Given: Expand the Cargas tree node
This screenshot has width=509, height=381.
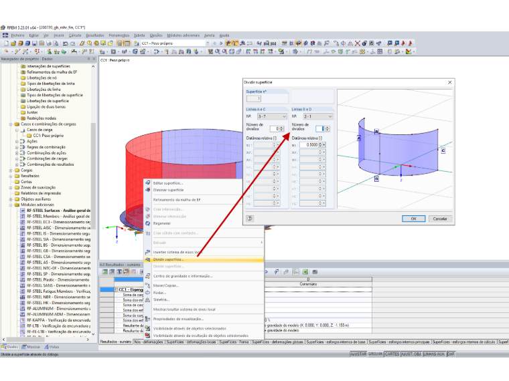Looking at the screenshot, I should [x=11, y=170].
